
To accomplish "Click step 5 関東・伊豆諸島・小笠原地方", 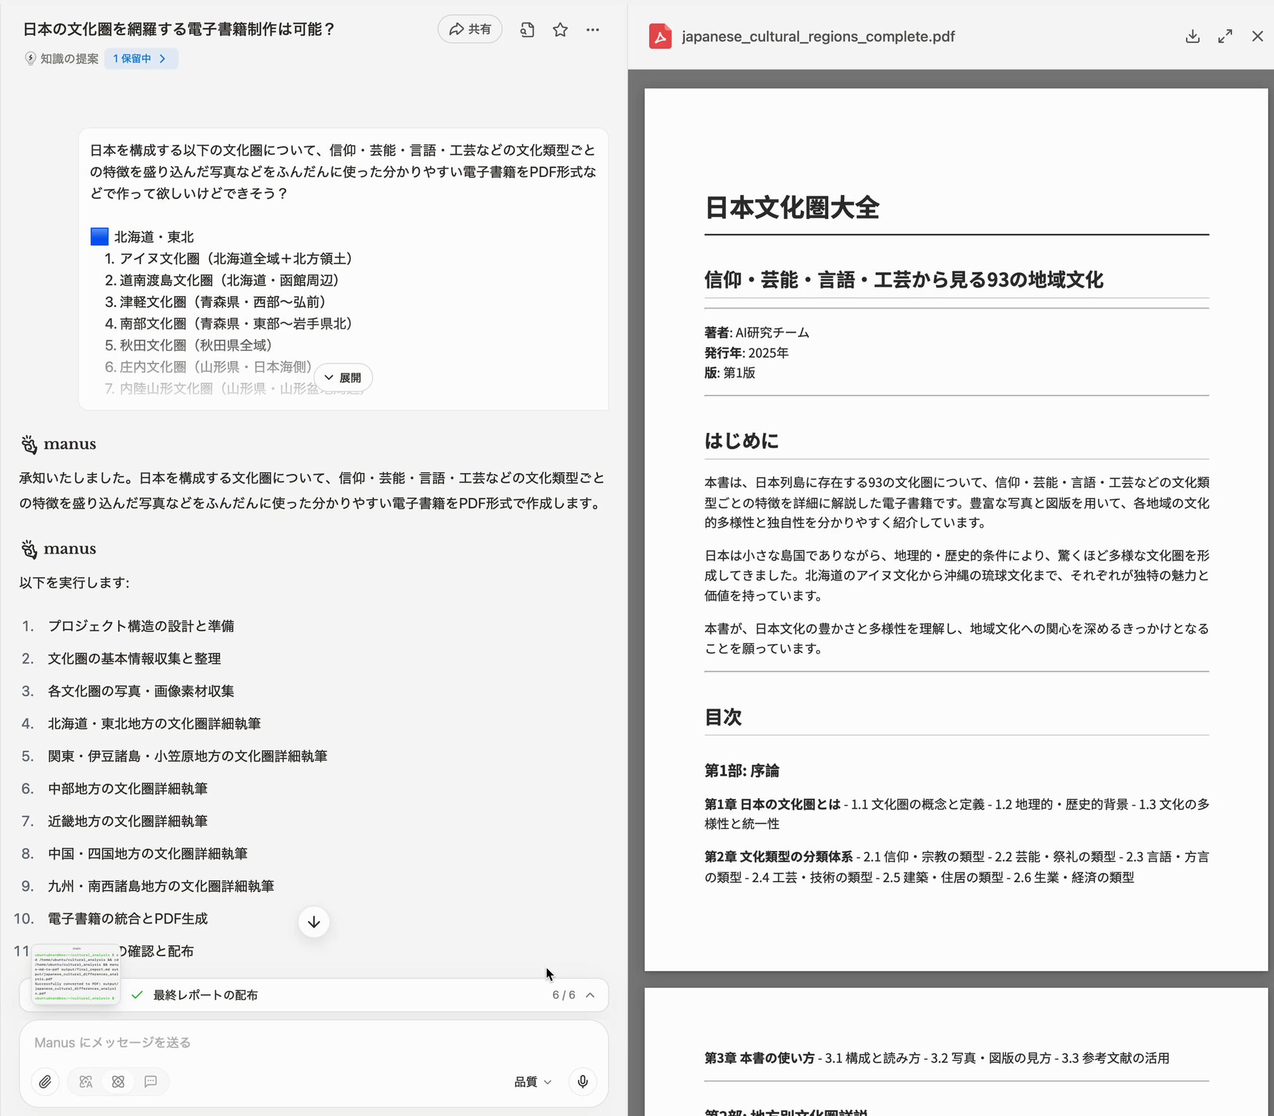I will click(x=187, y=756).
